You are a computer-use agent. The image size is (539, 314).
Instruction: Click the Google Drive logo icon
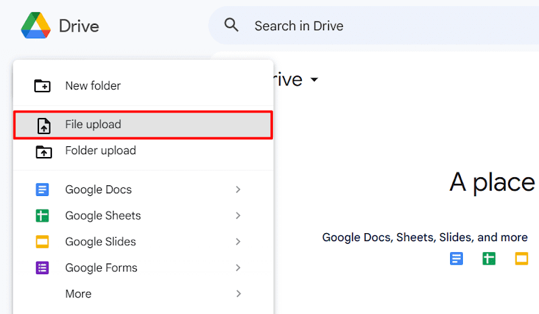click(x=36, y=26)
